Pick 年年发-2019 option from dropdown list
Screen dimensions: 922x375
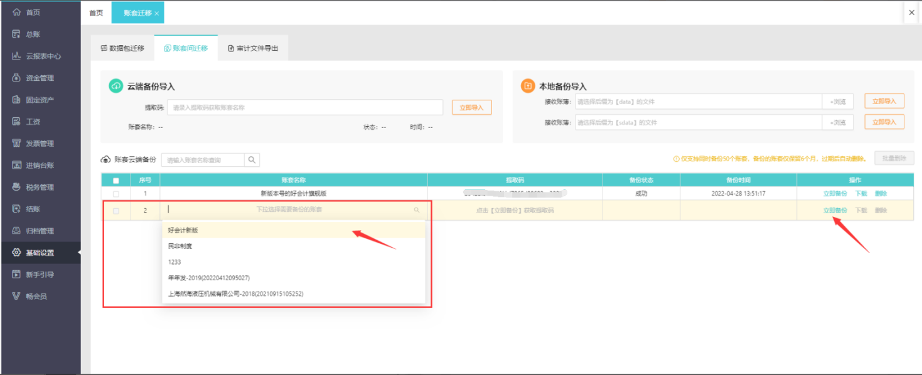click(209, 278)
